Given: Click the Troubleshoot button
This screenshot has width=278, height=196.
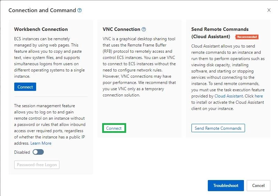Looking at the screenshot, I should tap(226, 185).
